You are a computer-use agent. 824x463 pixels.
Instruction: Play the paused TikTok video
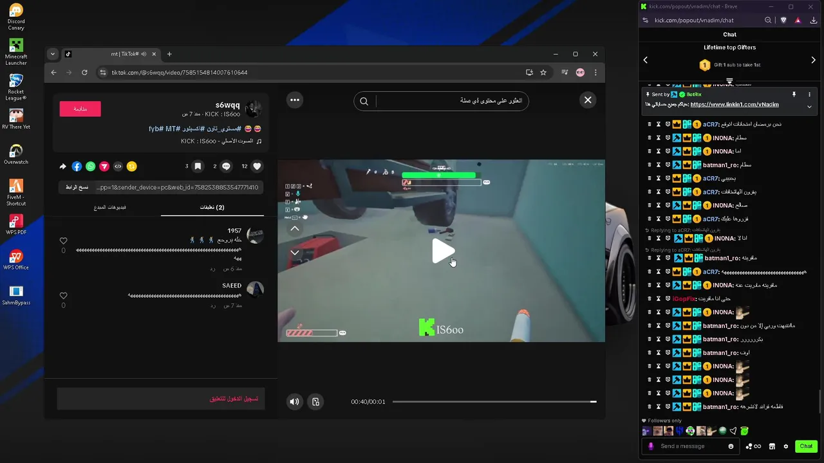(x=443, y=251)
